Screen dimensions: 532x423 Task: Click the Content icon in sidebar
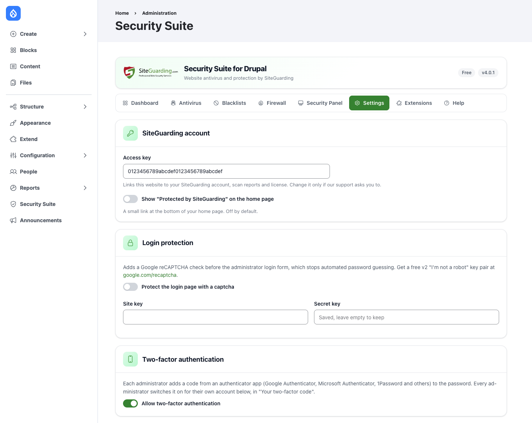click(13, 66)
